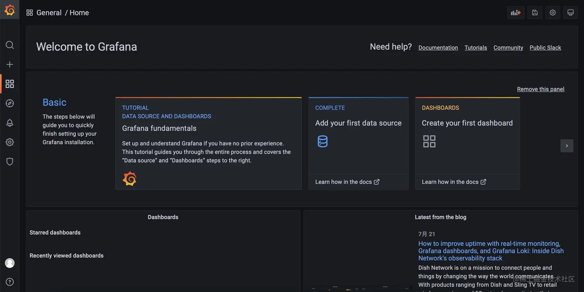The image size is (584, 292).
Task: Click the Grafana logo in sidebar
Action: (10, 10)
